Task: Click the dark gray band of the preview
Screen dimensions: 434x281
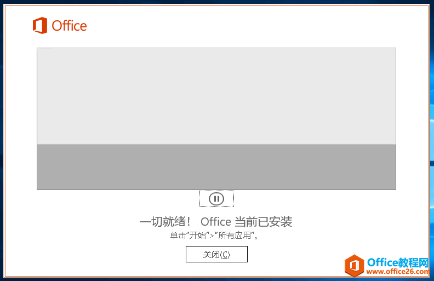Action: click(216, 167)
